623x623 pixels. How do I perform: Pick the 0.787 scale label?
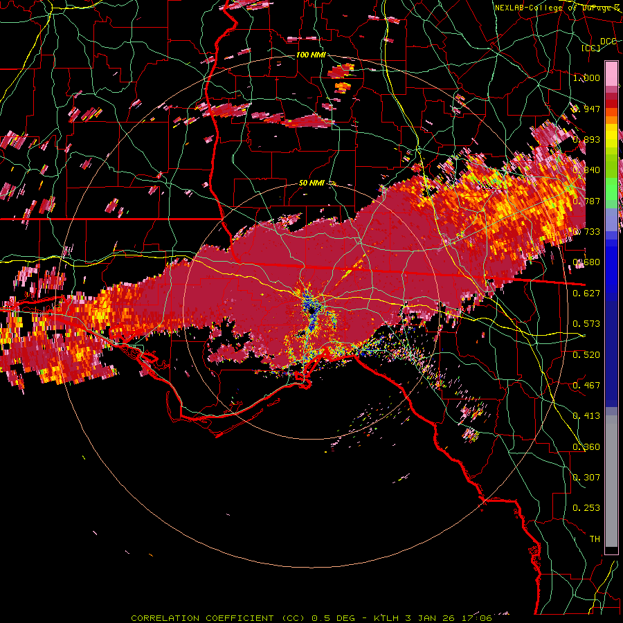click(x=586, y=201)
